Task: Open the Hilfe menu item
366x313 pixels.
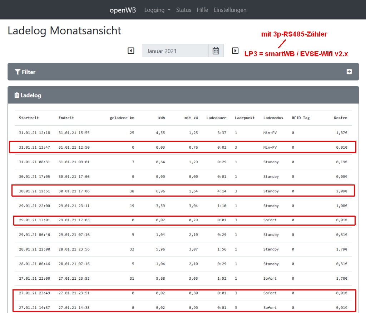Action: [202, 10]
